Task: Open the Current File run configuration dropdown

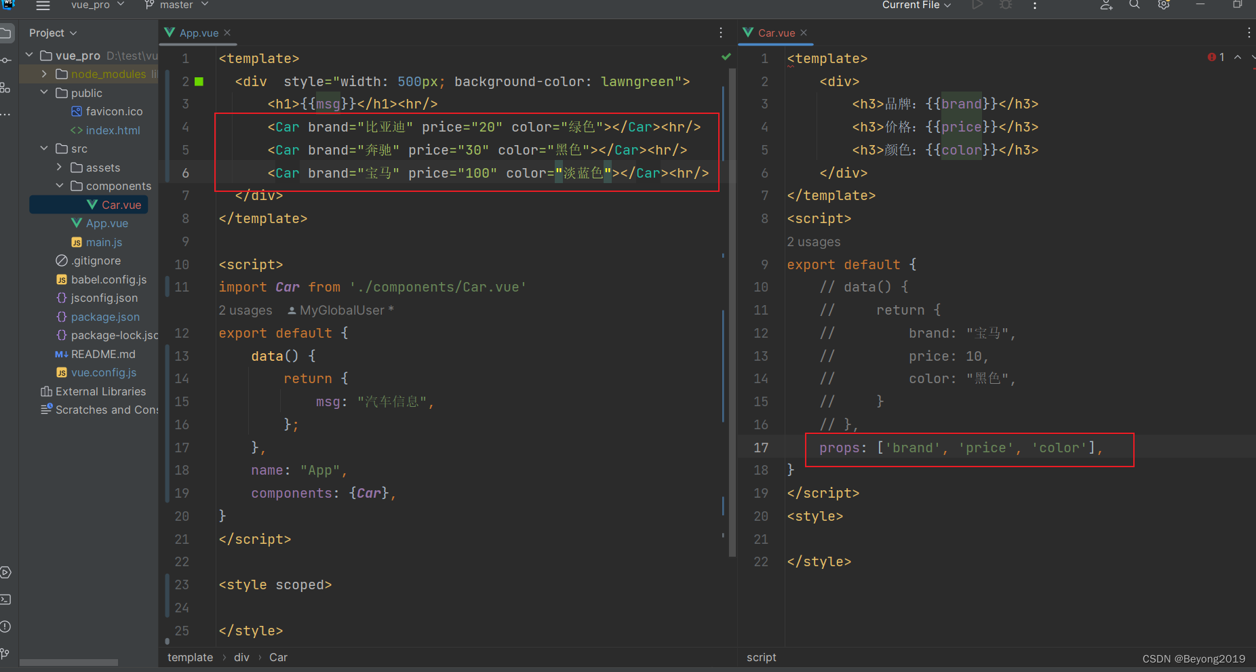Action: [917, 5]
